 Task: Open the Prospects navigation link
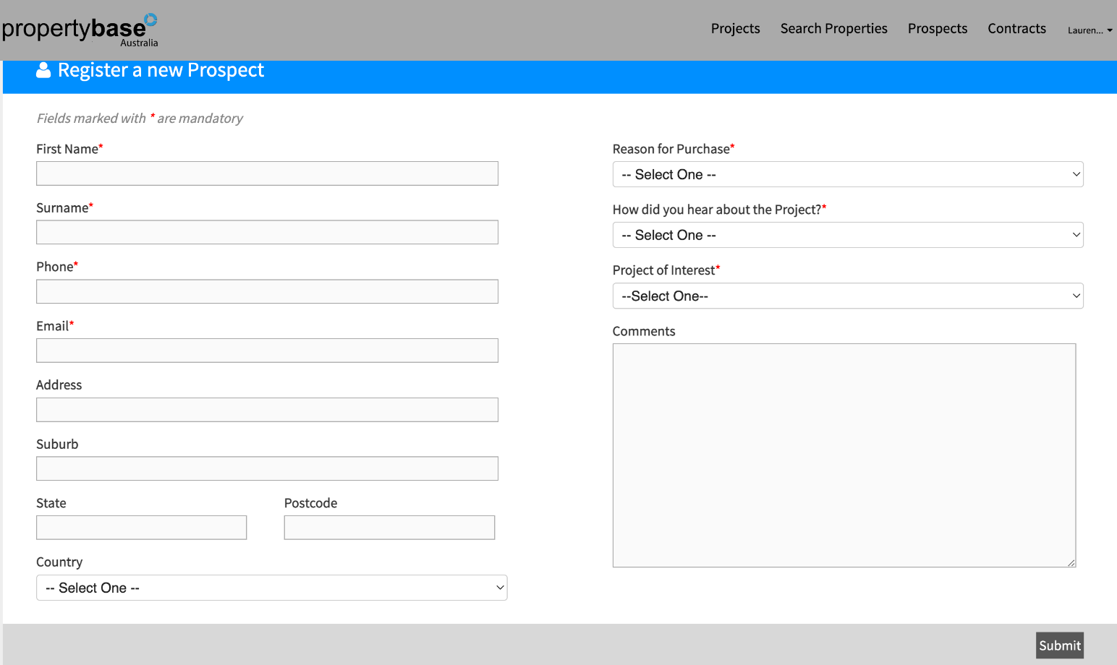coord(937,29)
